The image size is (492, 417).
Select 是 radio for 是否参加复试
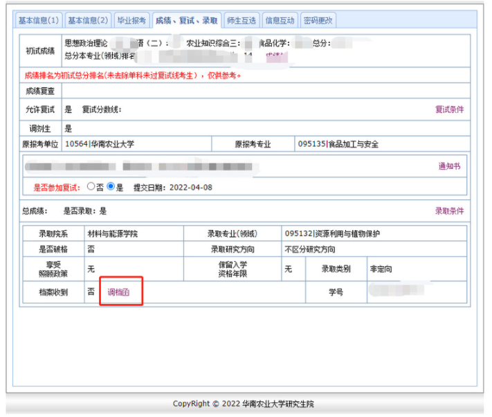click(x=111, y=187)
